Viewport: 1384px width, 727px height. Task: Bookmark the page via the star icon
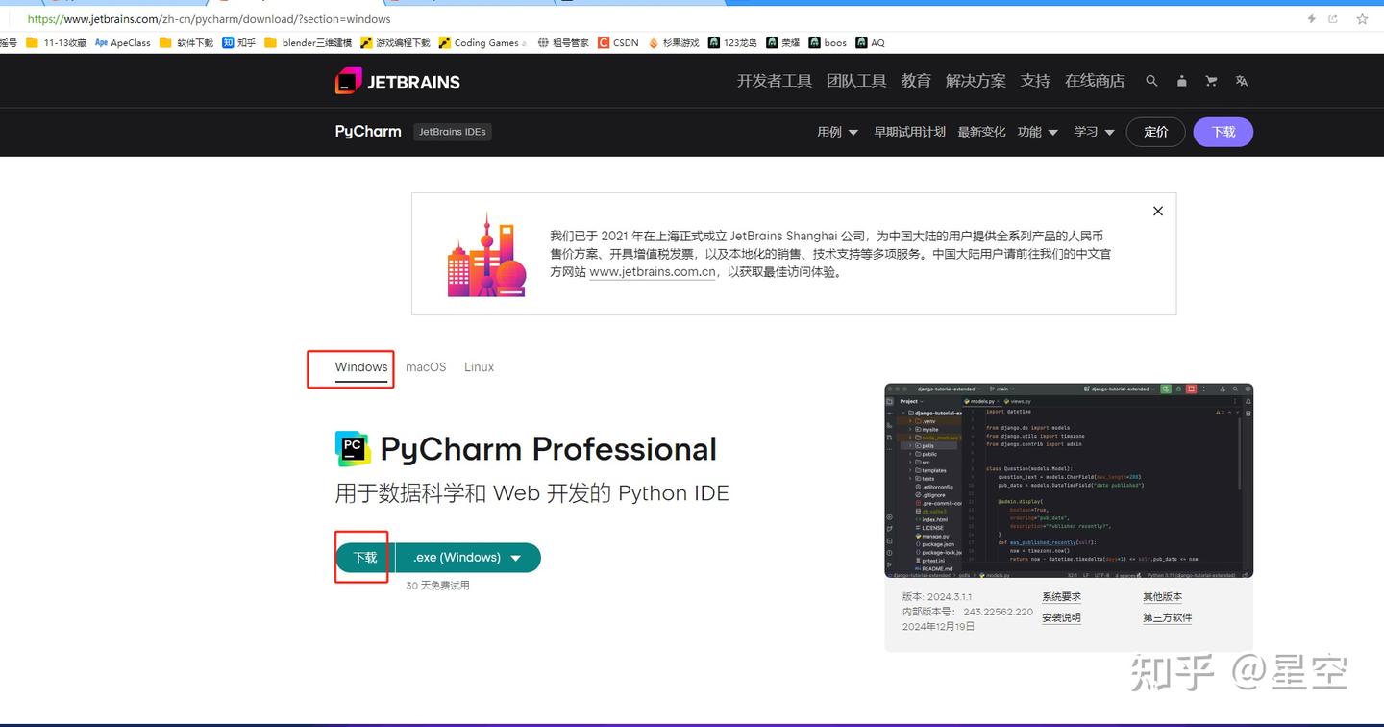(1362, 18)
